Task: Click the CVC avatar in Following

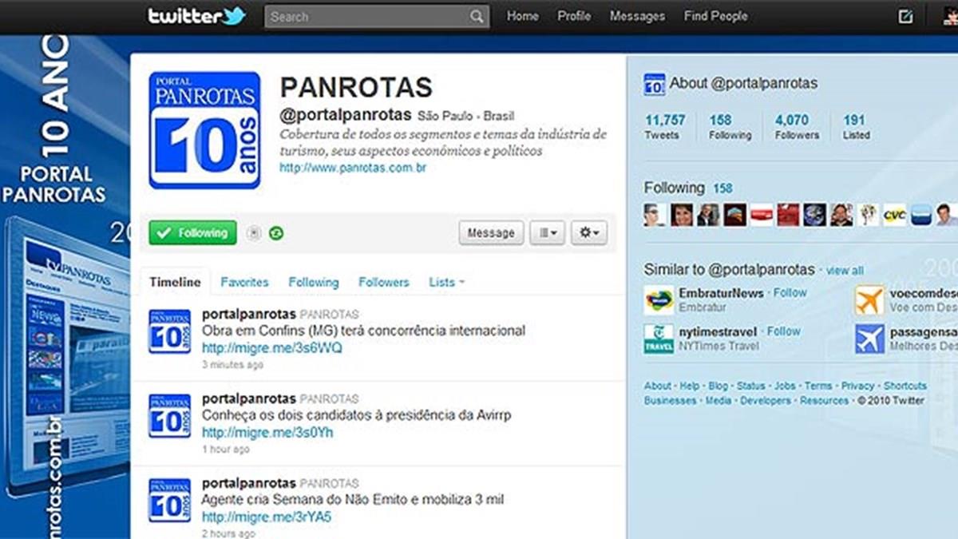Action: click(894, 215)
